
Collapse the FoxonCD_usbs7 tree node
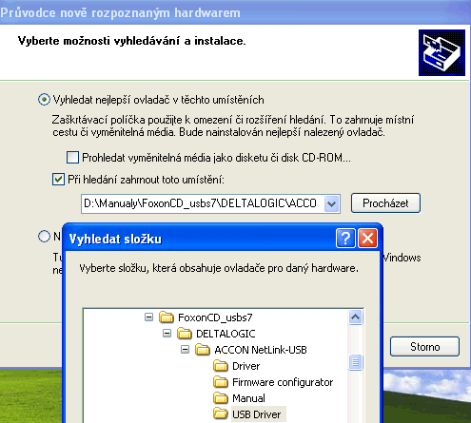[148, 317]
